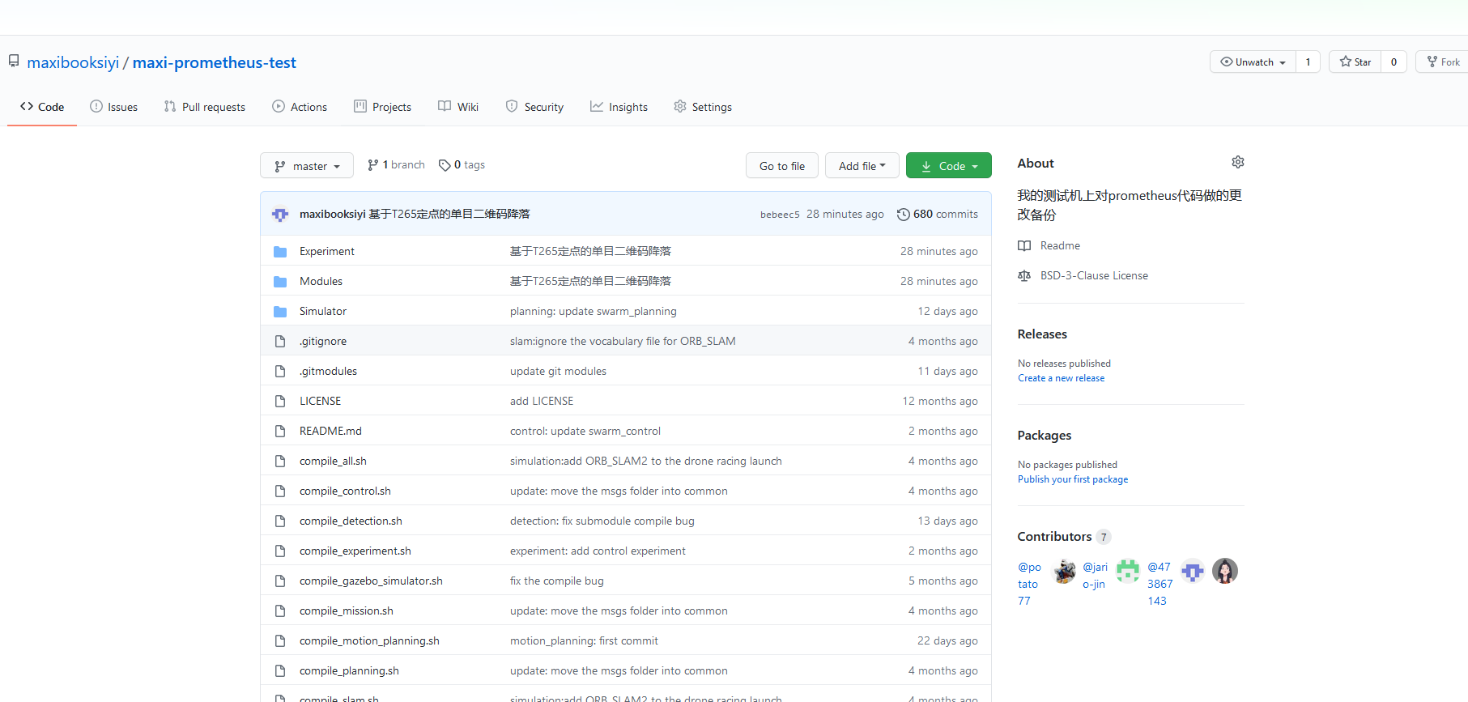1468x702 pixels.
Task: Click the LICENSE file icon
Action: 280,402
